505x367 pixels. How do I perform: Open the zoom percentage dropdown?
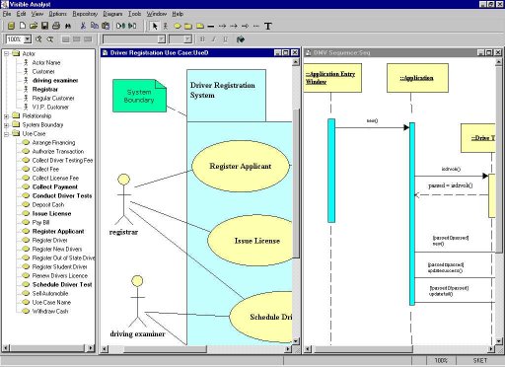(x=28, y=39)
